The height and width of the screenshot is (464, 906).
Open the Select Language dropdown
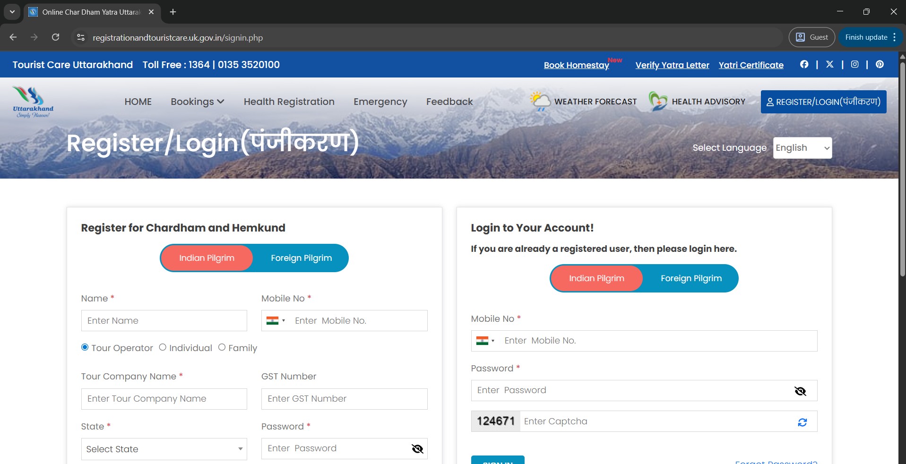click(x=802, y=148)
